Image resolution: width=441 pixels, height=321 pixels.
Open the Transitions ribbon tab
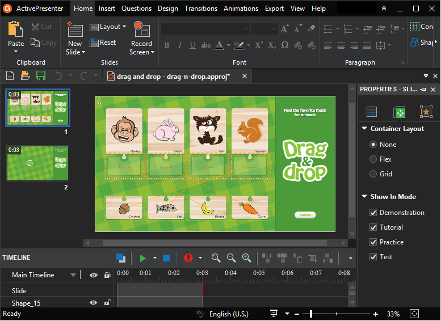201,9
